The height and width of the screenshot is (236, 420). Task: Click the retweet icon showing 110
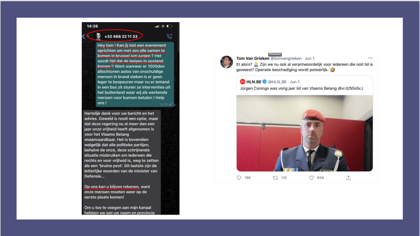coord(275,178)
